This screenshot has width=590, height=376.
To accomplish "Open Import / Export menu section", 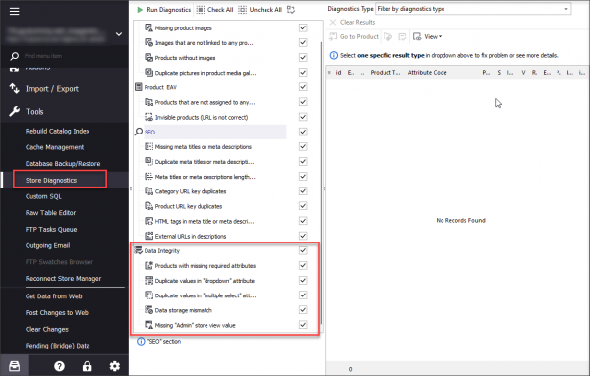I will tap(52, 89).
